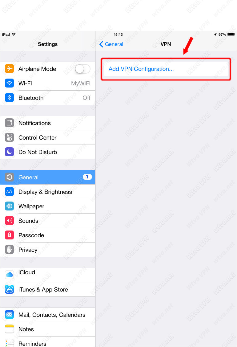Open iCloud settings row
Screen dimensions: 237x347
[x=48, y=275]
